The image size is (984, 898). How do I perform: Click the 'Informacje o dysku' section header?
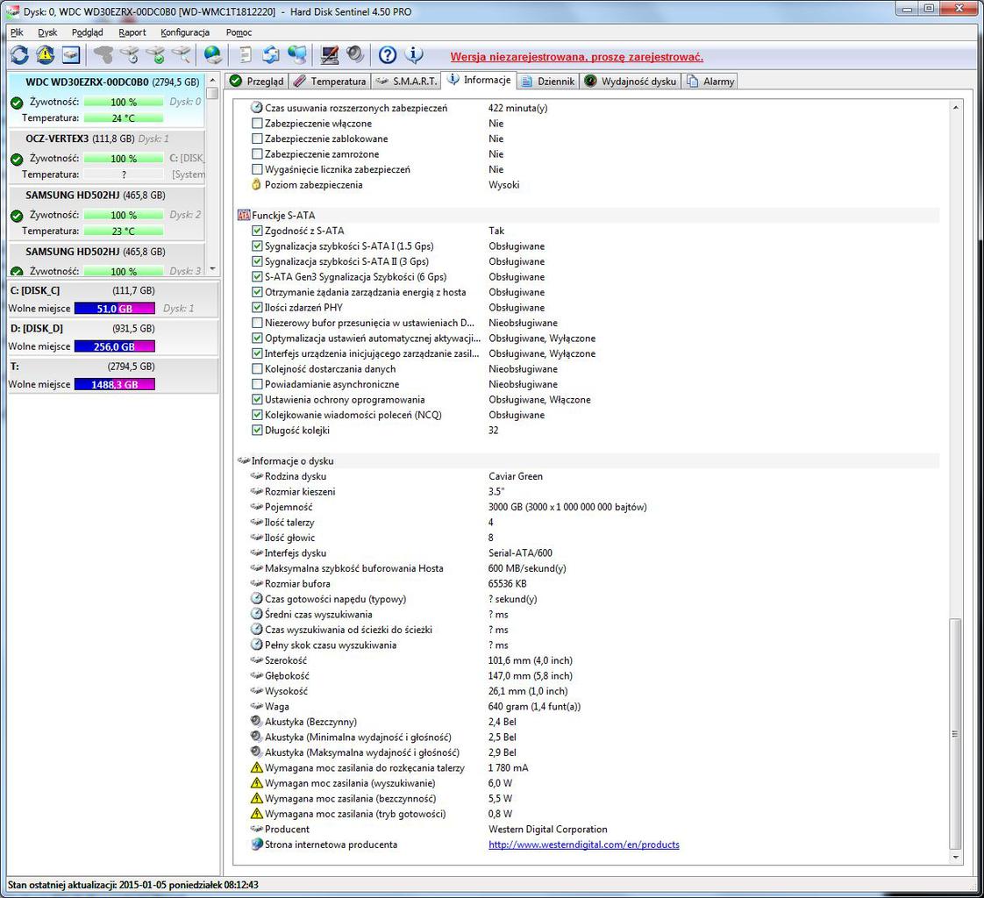tap(292, 460)
